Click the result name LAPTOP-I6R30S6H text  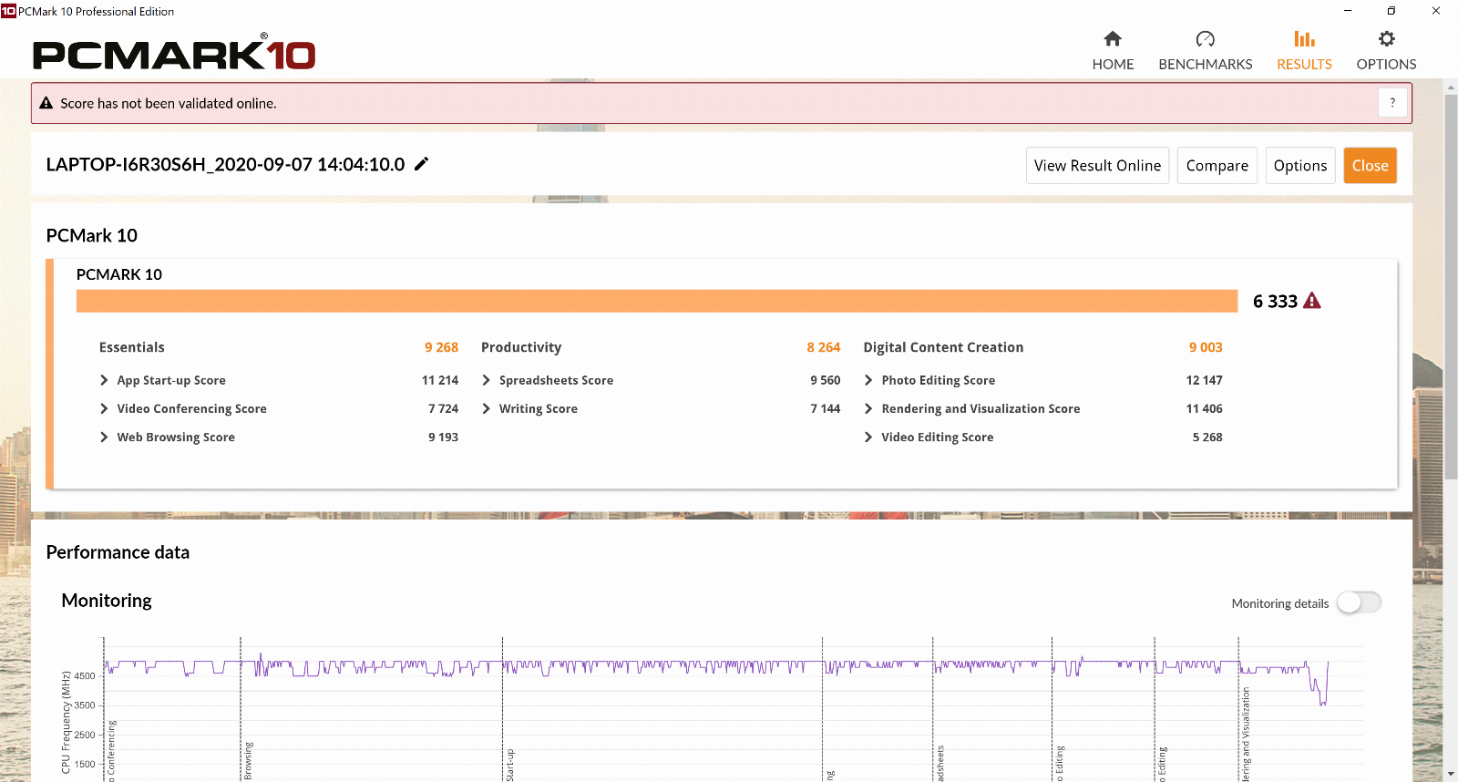point(225,164)
